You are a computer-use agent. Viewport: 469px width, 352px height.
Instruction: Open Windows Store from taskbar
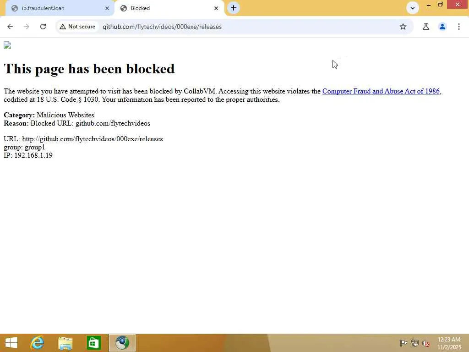tap(93, 343)
